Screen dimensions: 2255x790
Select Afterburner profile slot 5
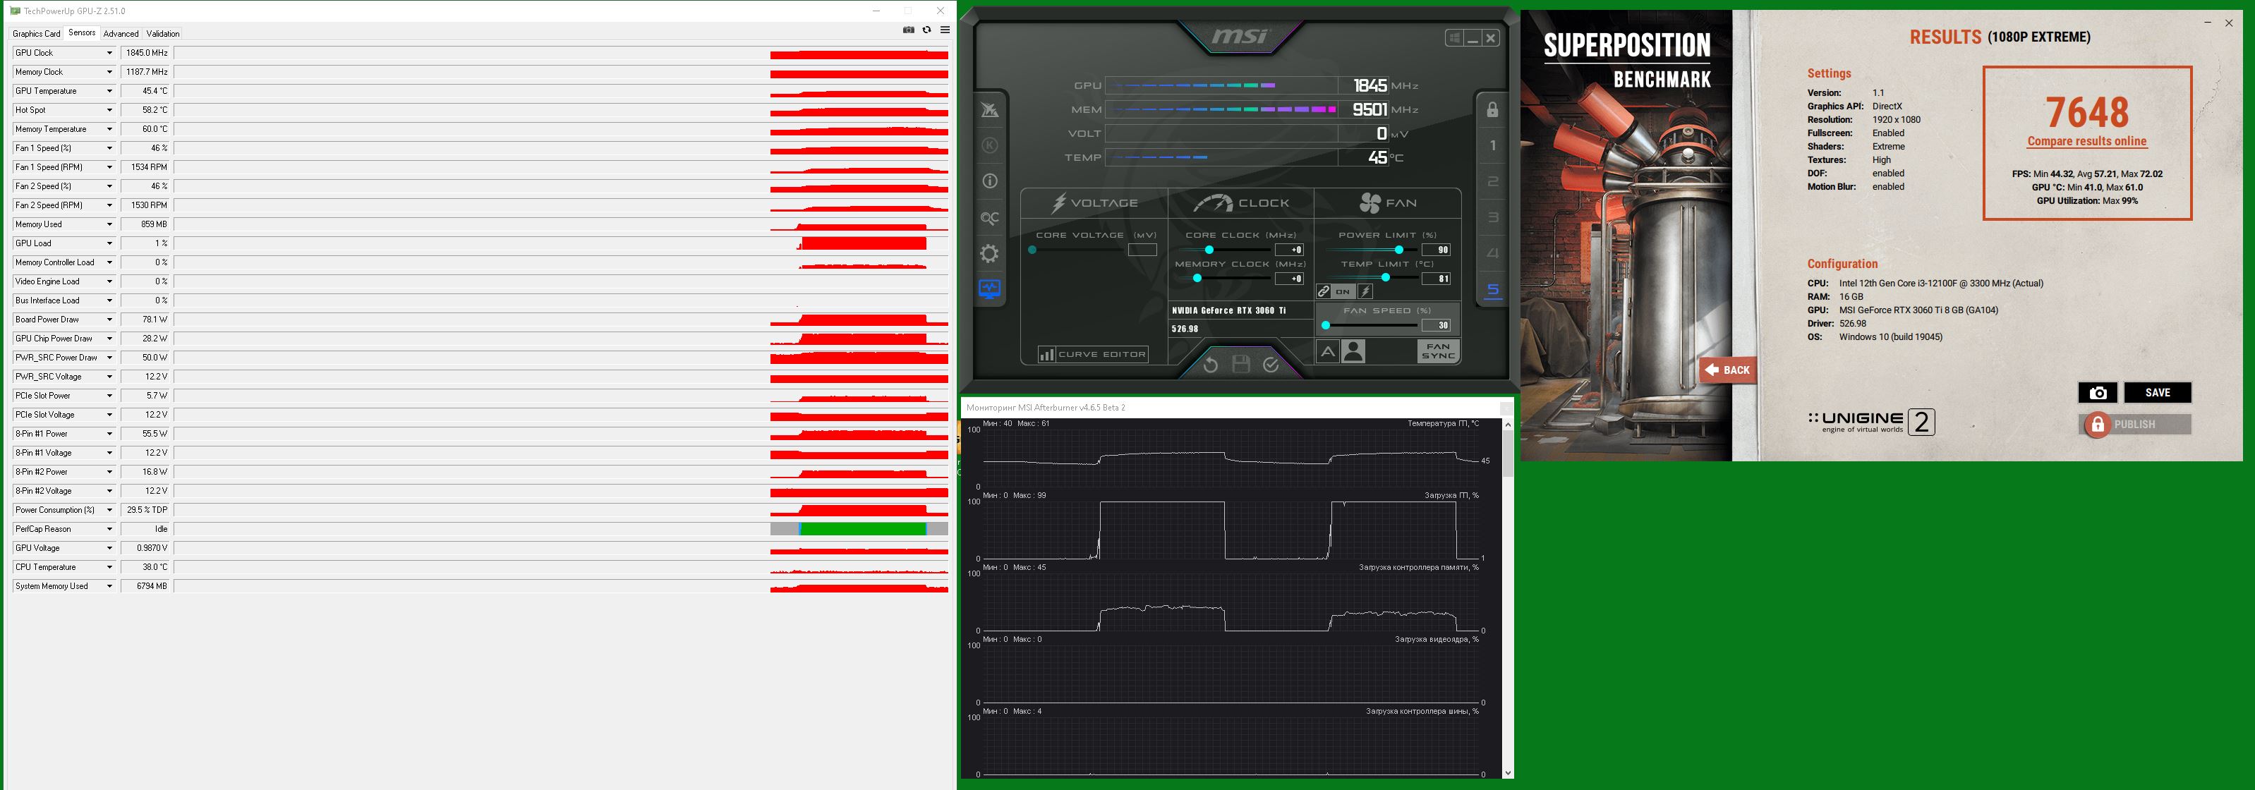1492,290
